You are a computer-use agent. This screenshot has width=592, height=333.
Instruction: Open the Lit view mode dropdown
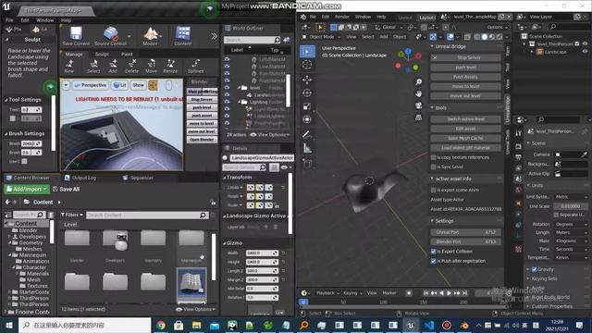tap(119, 85)
